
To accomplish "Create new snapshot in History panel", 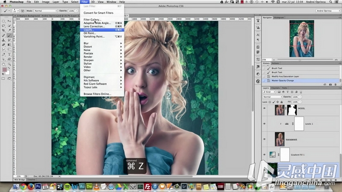I will pyautogui.click(x=330, y=84).
